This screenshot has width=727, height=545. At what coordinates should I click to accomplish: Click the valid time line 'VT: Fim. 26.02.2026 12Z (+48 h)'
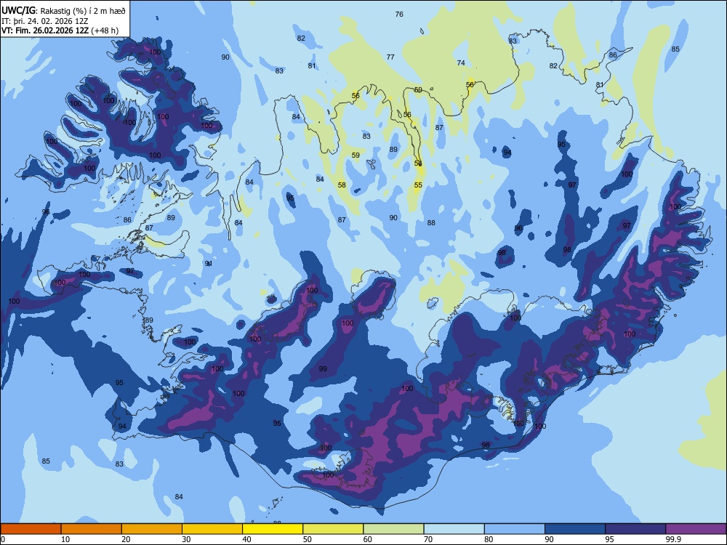click(x=60, y=31)
